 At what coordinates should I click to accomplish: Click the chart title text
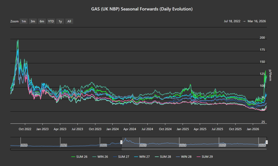[x=142, y=9]
